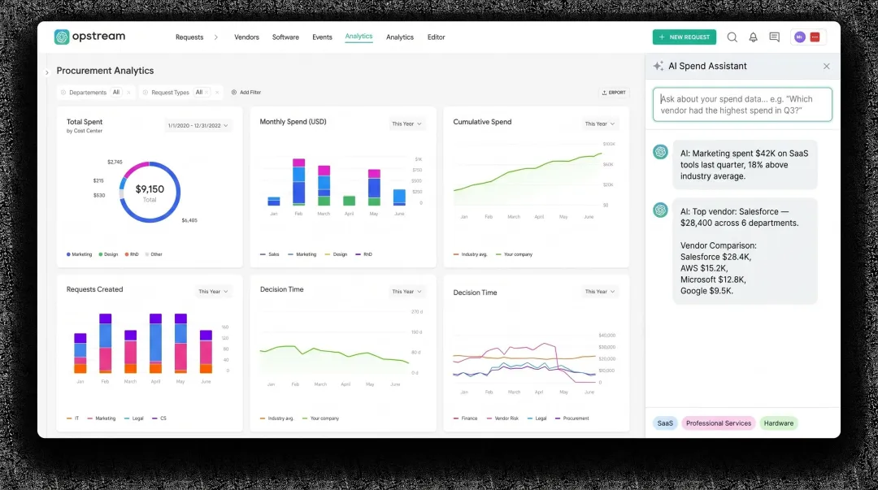
Task: Open the search magnifier icon
Action: [732, 37]
